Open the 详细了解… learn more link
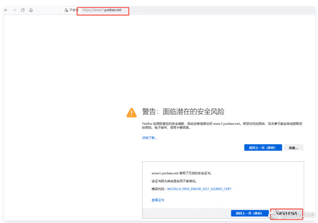 point(149,138)
